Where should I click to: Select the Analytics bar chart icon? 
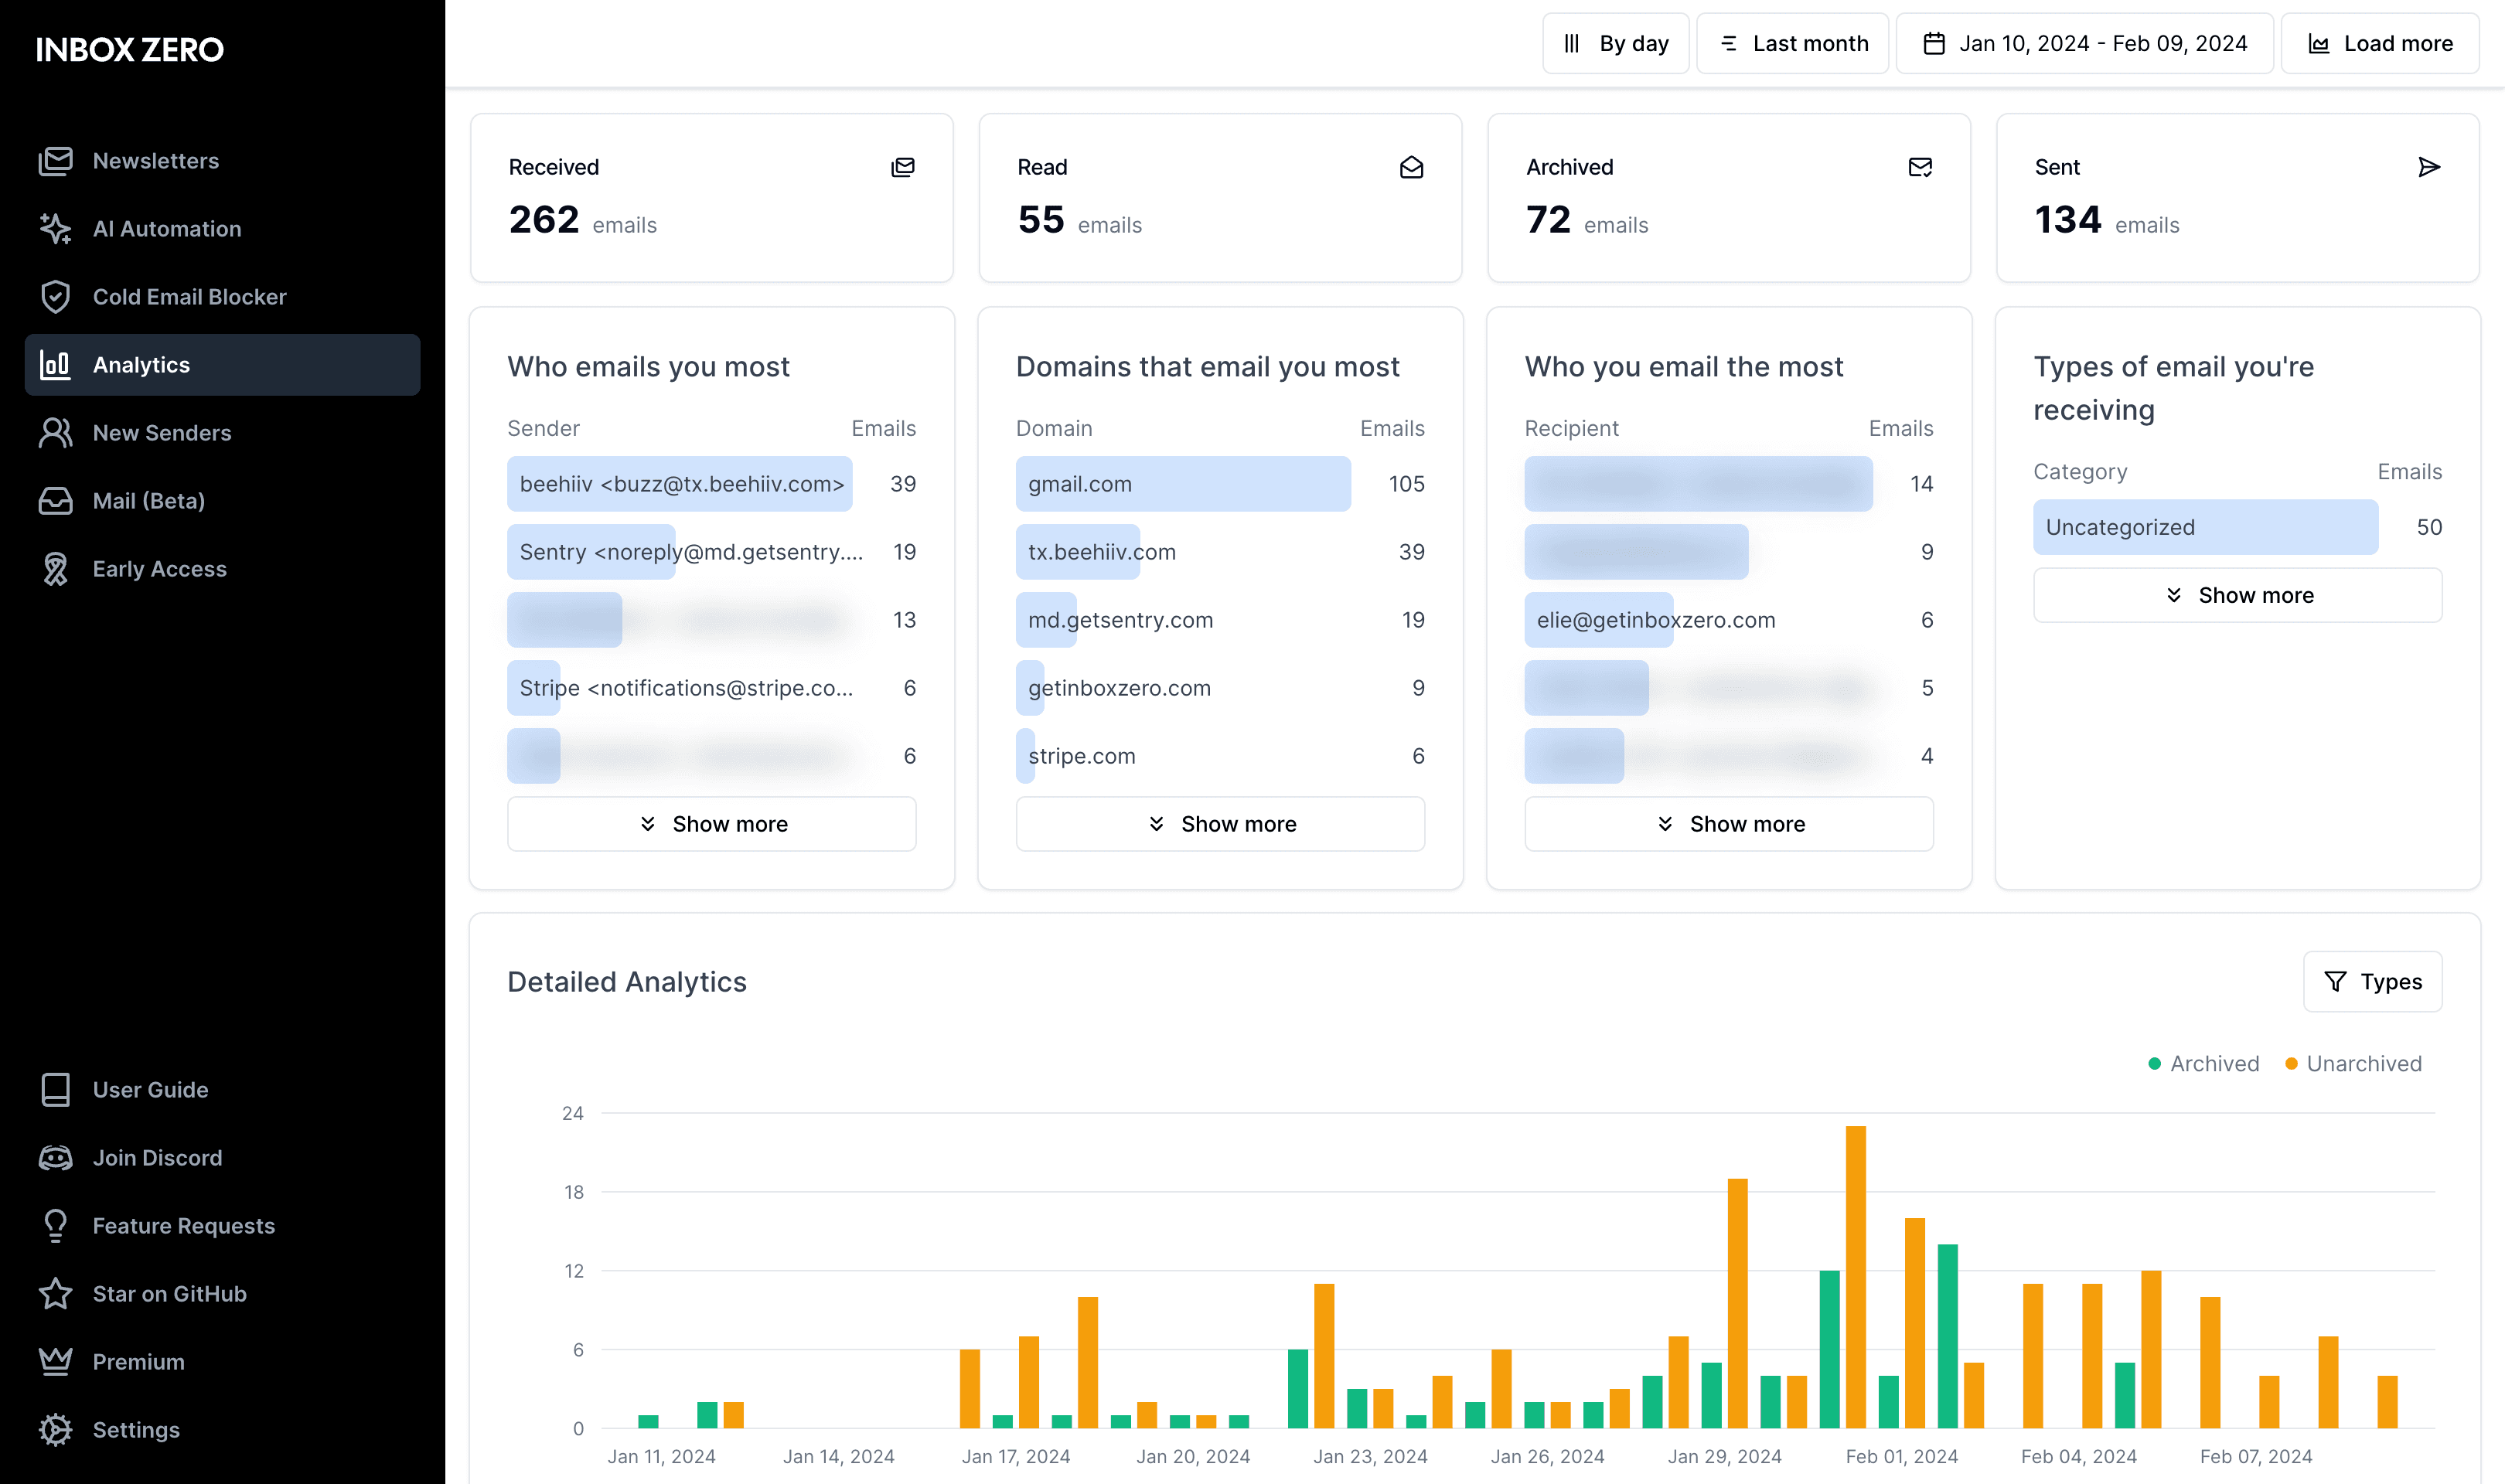click(x=56, y=364)
